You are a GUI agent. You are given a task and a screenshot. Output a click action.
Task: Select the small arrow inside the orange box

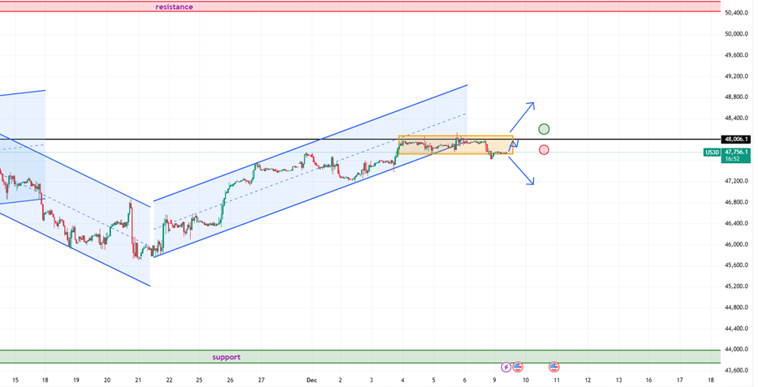click(x=513, y=147)
